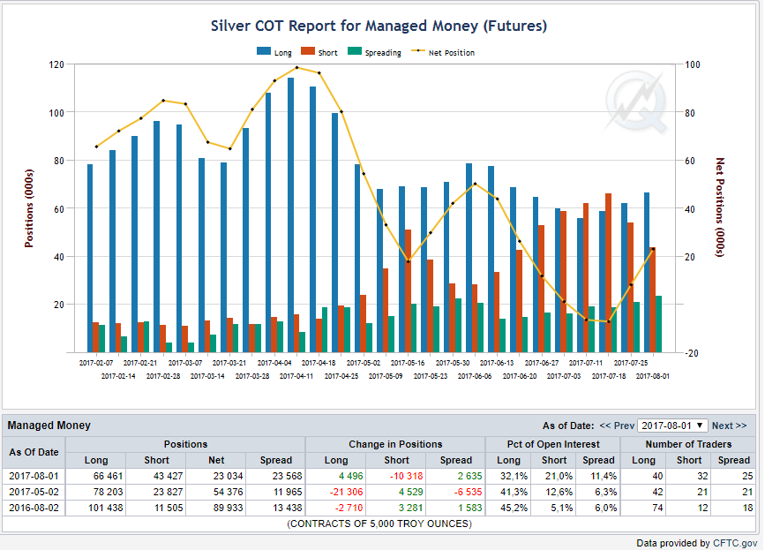765x550 pixels.
Task: Select the 2016-08-02 table row date
Action: tap(34, 508)
